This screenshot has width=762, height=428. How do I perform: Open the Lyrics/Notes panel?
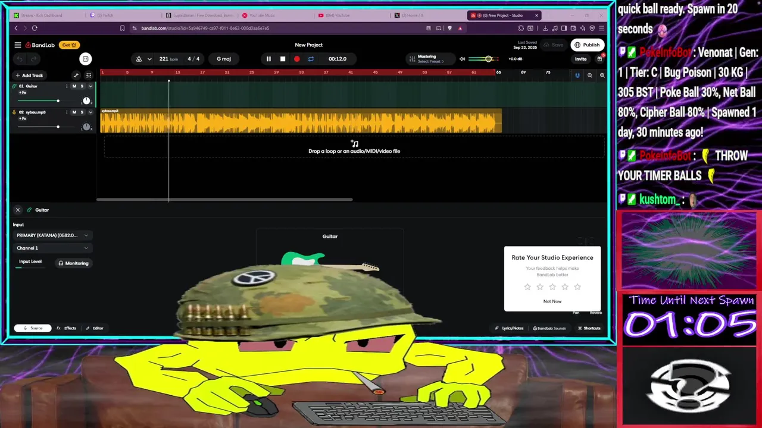click(509, 328)
